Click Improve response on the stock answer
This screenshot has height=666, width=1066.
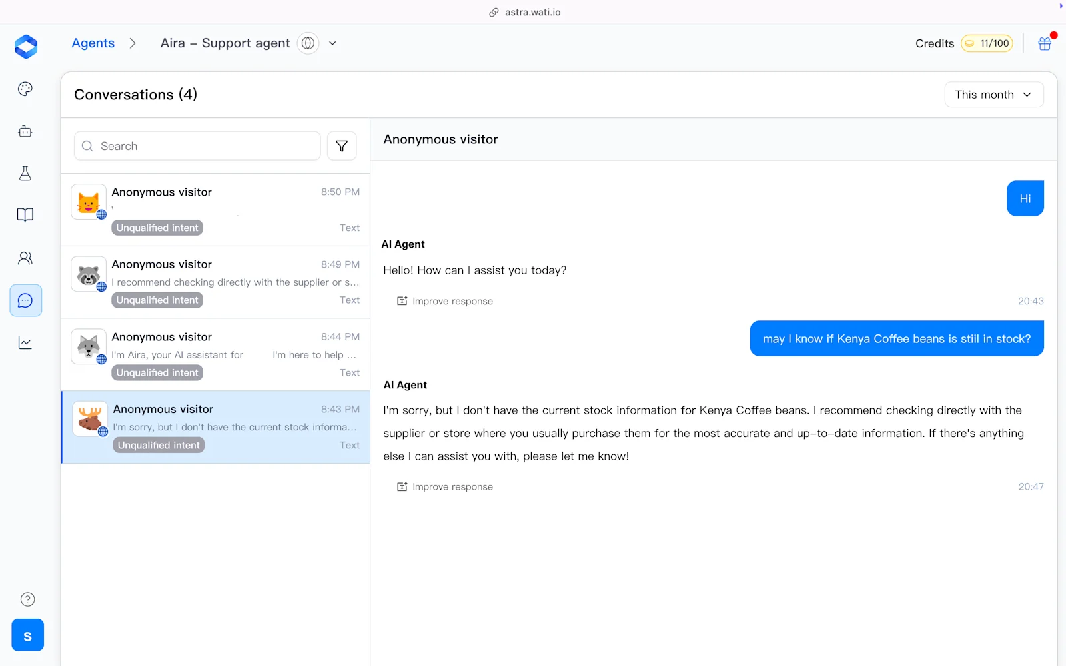tap(444, 486)
